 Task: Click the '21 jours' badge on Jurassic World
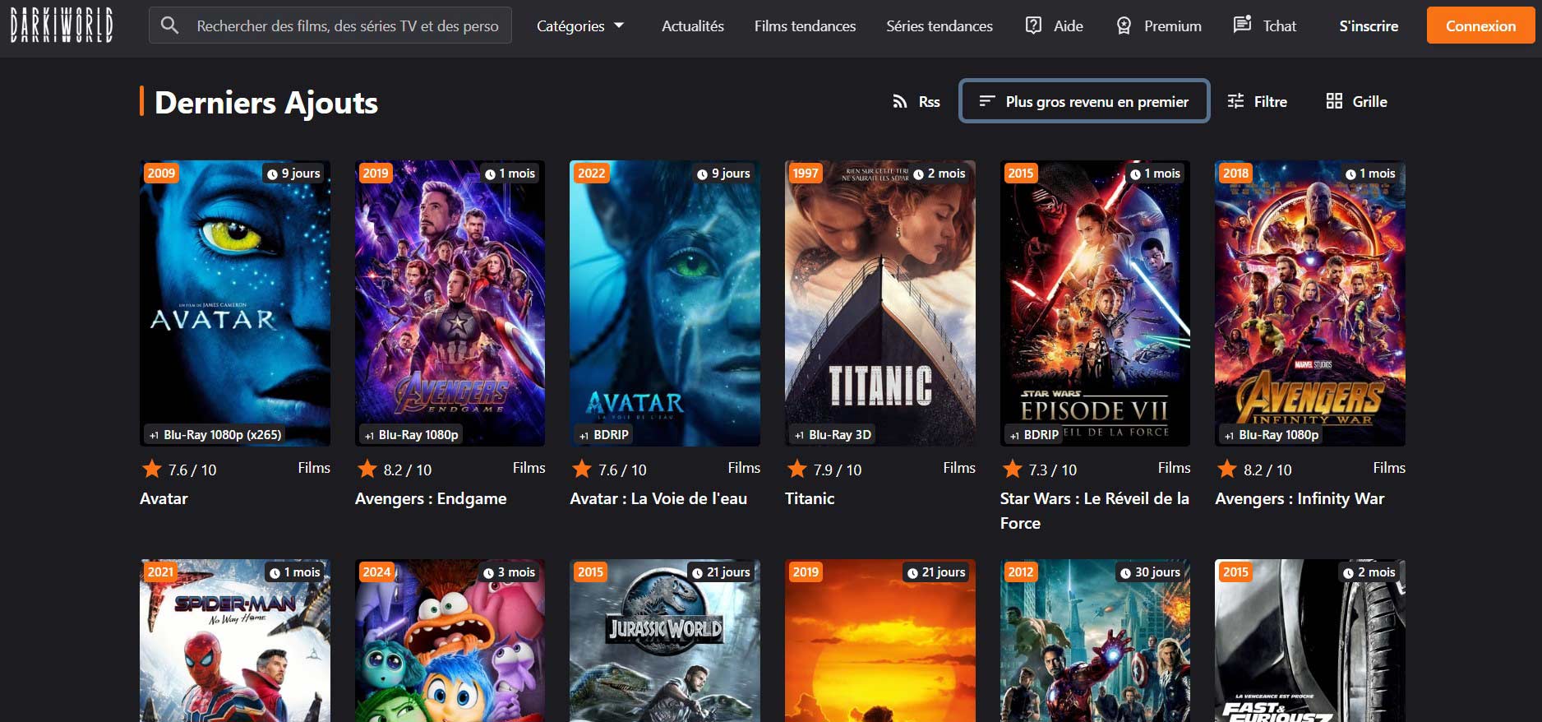[721, 572]
